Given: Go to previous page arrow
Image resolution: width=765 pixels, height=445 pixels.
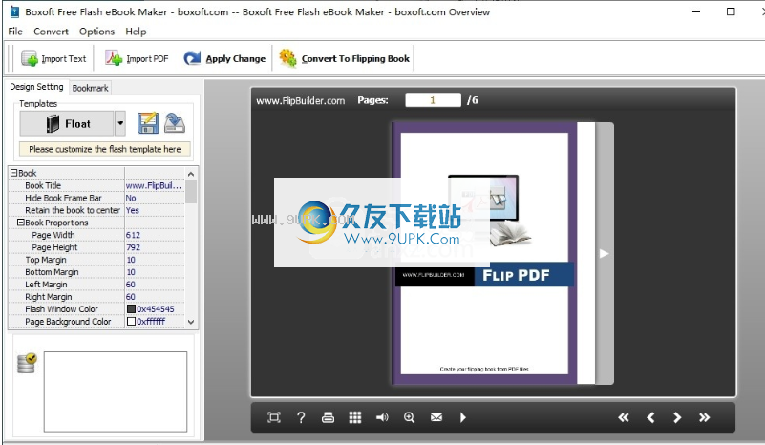Looking at the screenshot, I should [650, 417].
